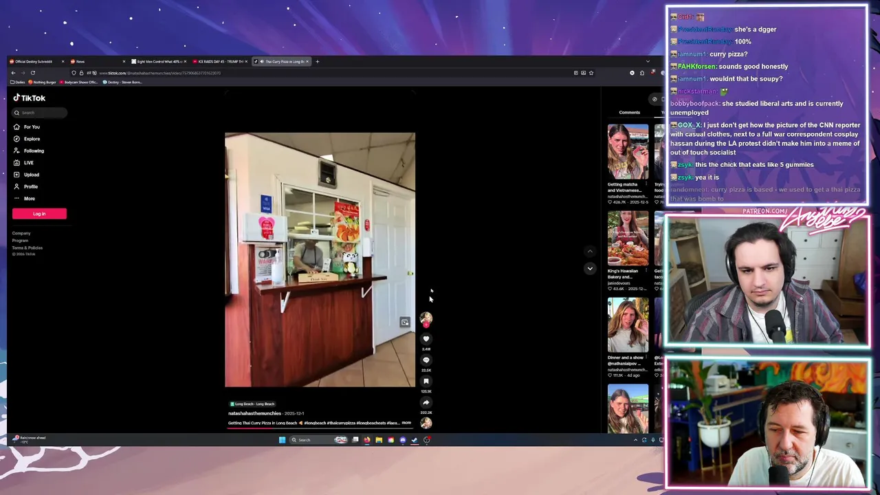Open Discord from the taskbar
This screenshot has height=495, width=880.
(403, 440)
